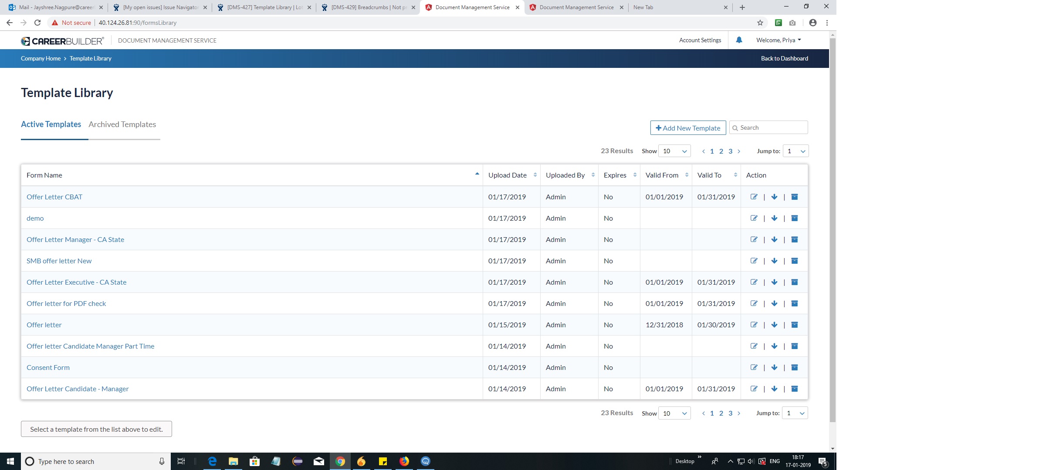This screenshot has height=470, width=1056.
Task: Click into the template Search field
Action: click(x=771, y=128)
